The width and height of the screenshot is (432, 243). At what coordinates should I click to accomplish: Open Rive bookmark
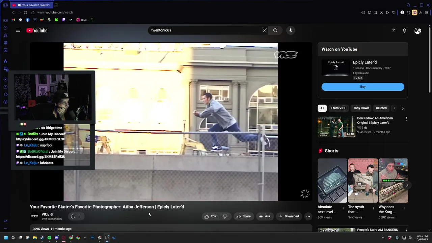pos(82,20)
